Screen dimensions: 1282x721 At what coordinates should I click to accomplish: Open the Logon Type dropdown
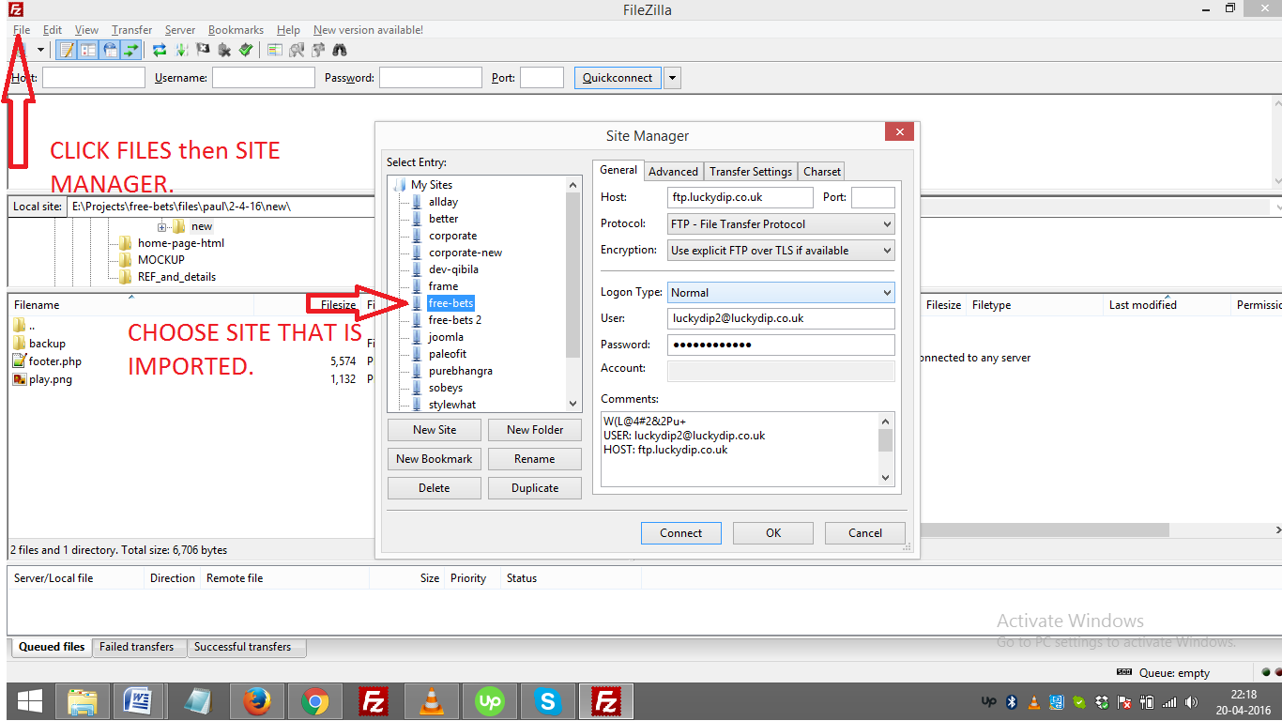coord(781,293)
